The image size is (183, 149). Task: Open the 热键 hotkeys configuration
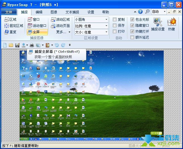(171, 24)
